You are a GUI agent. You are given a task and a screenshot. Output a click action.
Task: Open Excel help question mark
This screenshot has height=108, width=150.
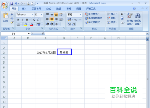(134, 9)
